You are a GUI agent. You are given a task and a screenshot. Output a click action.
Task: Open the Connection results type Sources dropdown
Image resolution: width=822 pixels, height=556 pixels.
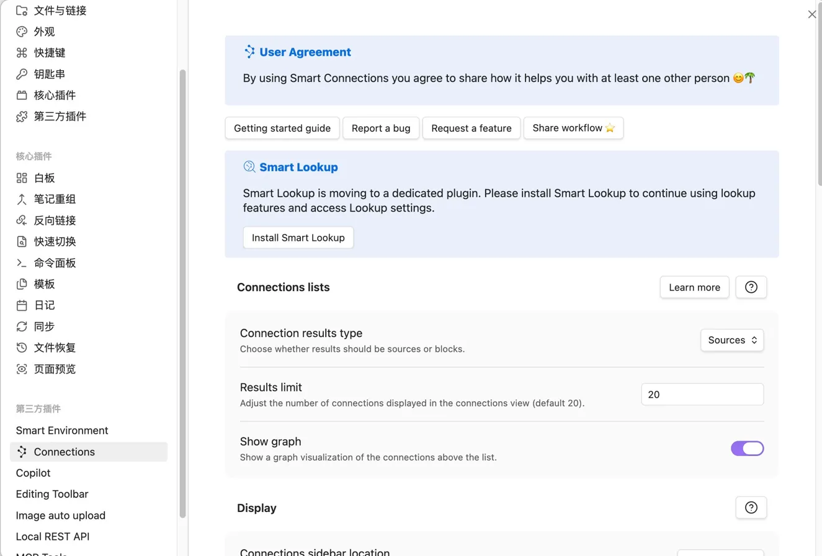click(732, 340)
